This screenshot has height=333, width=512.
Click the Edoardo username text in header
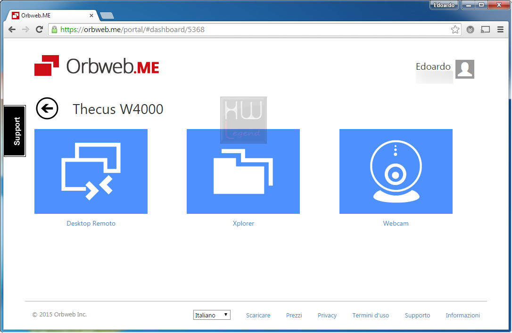tap(433, 66)
